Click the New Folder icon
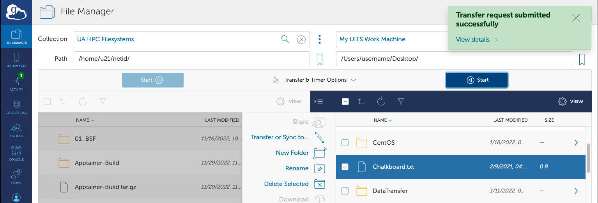The width and height of the screenshot is (598, 203). (320, 153)
